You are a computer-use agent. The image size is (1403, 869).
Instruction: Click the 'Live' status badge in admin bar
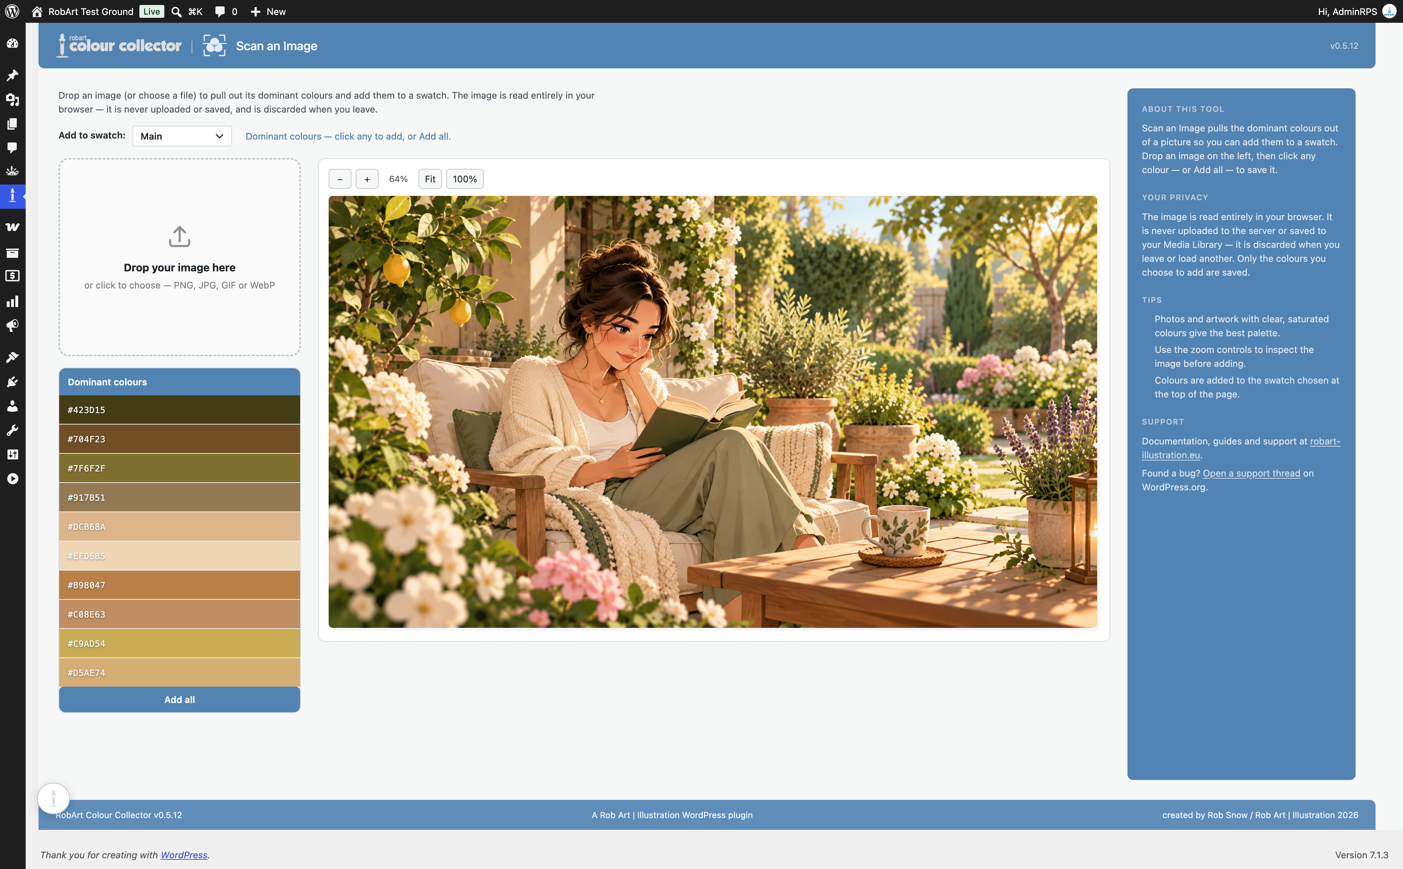point(152,11)
